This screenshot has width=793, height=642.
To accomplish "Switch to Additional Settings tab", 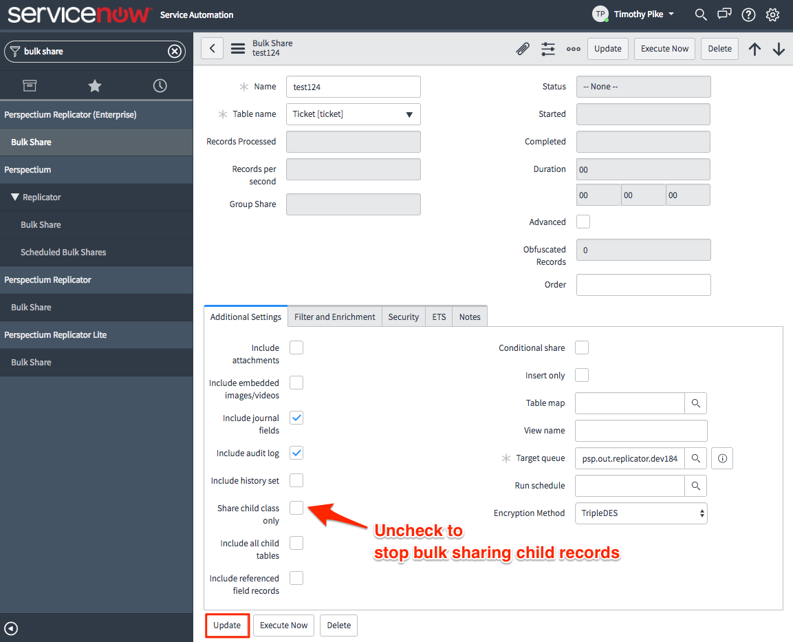I will [x=246, y=317].
